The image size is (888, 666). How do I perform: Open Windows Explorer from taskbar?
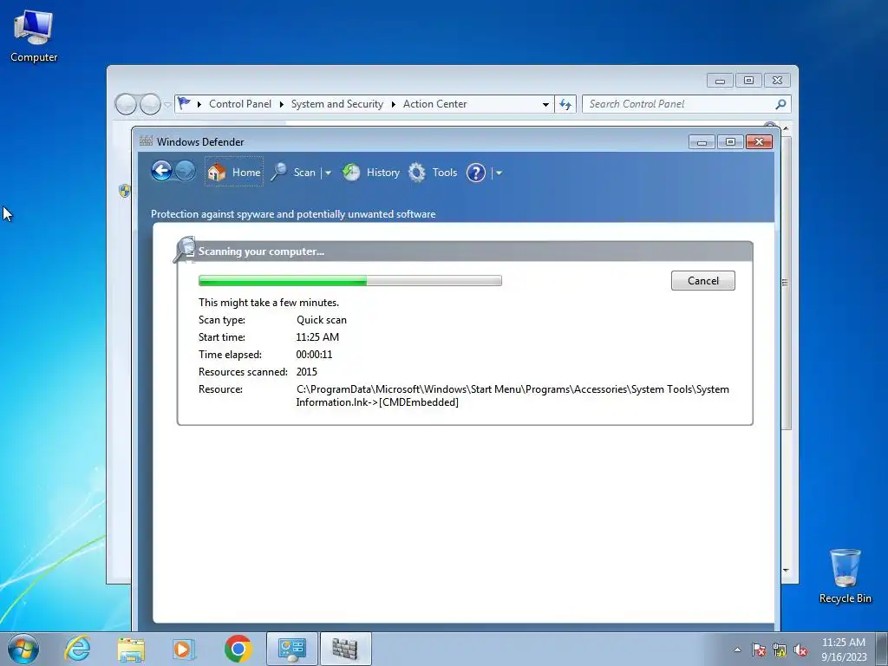tap(131, 649)
